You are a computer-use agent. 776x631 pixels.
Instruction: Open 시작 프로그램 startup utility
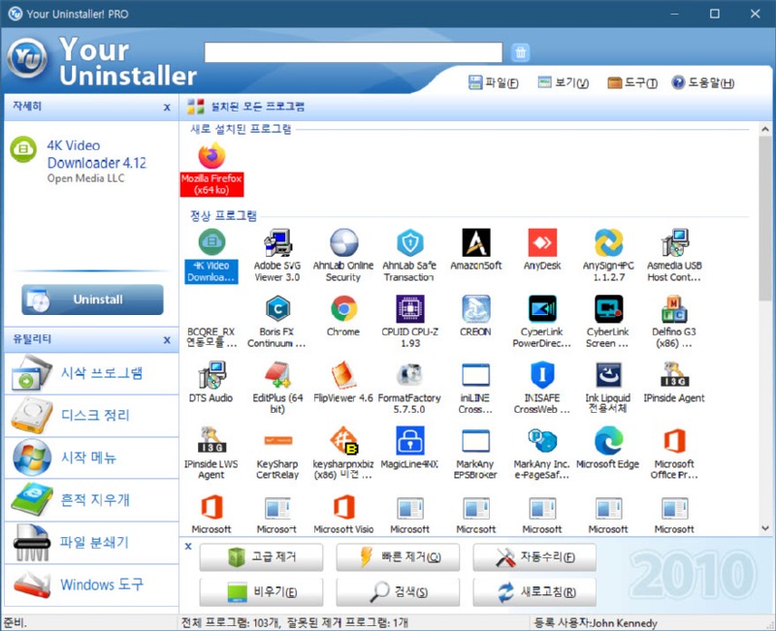tap(91, 373)
